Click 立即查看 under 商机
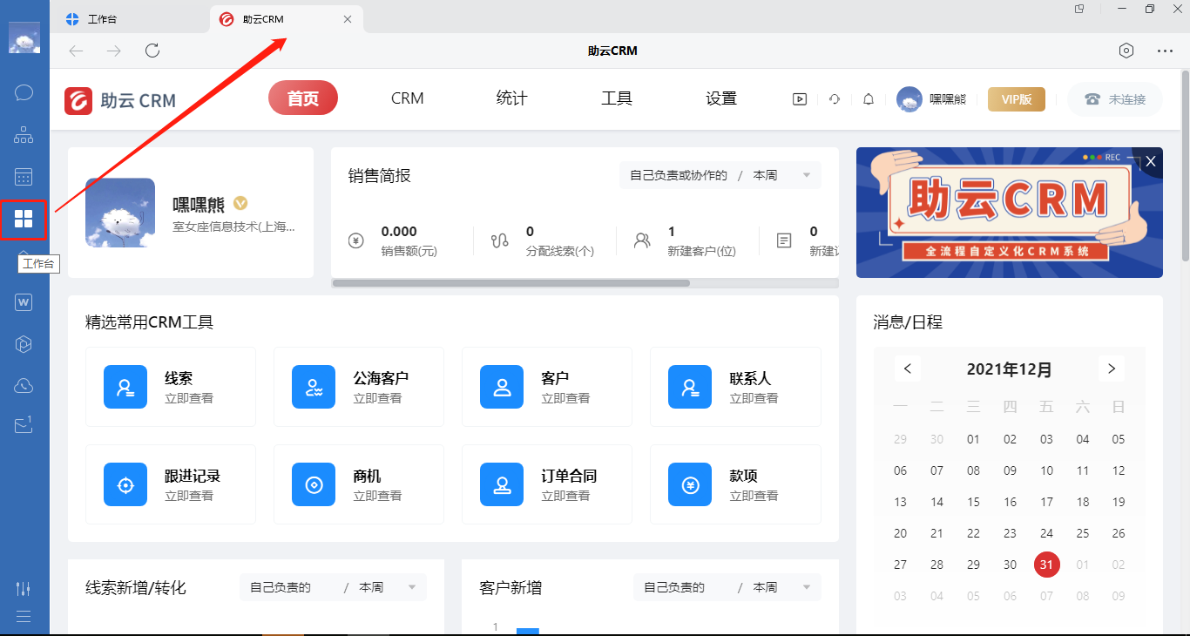The height and width of the screenshot is (636, 1190). [x=377, y=496]
